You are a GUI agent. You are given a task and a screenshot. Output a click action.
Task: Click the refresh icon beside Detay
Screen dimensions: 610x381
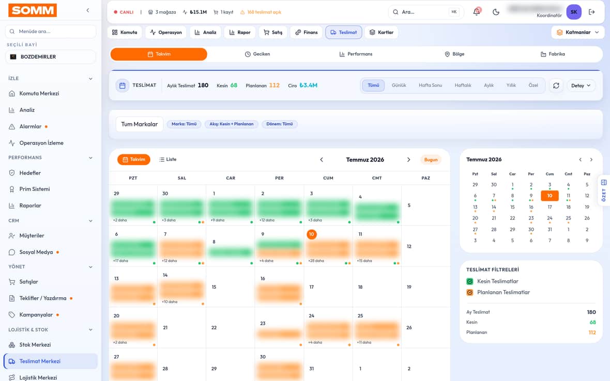(x=556, y=86)
